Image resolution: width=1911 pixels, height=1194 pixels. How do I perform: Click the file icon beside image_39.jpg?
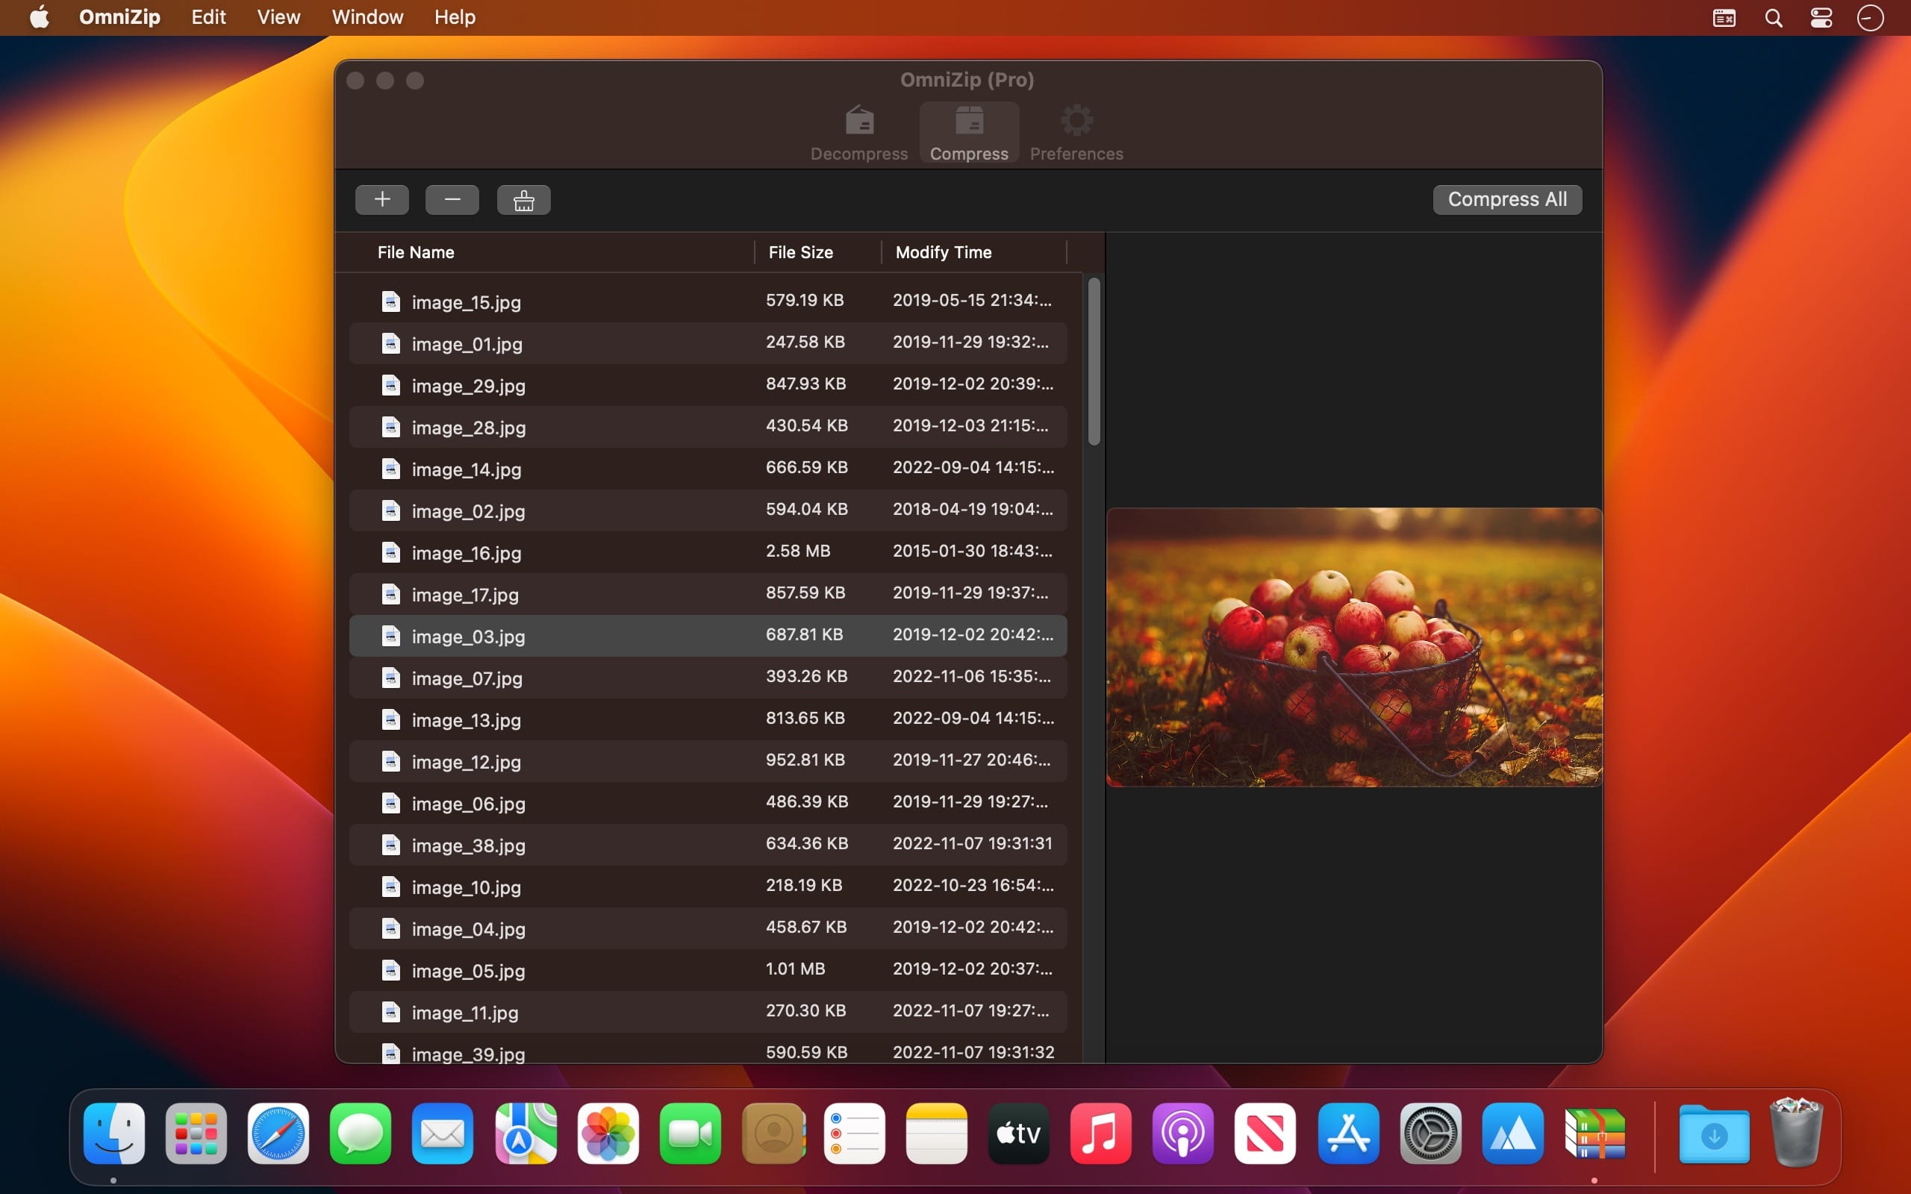click(392, 1053)
